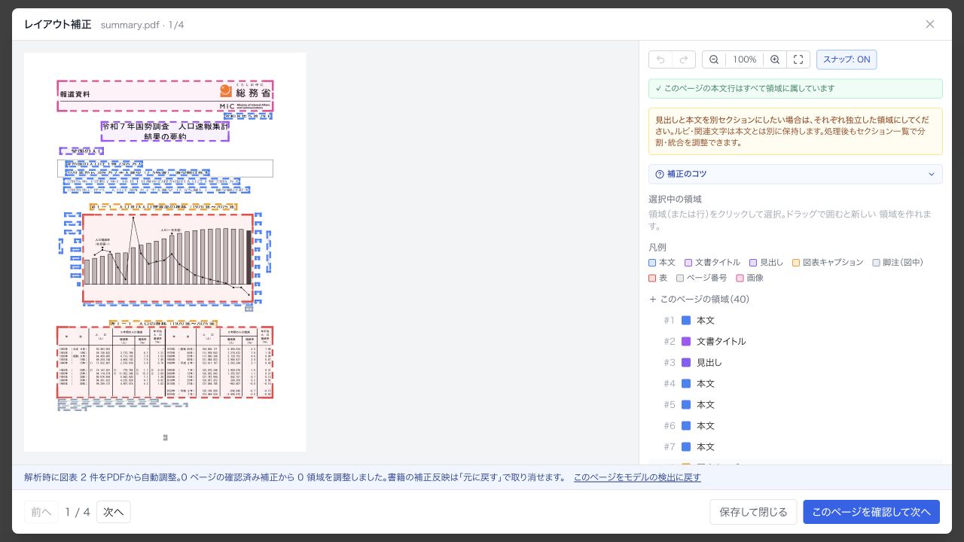
Task: Zoom in with the plus magnifier
Action: point(775,59)
